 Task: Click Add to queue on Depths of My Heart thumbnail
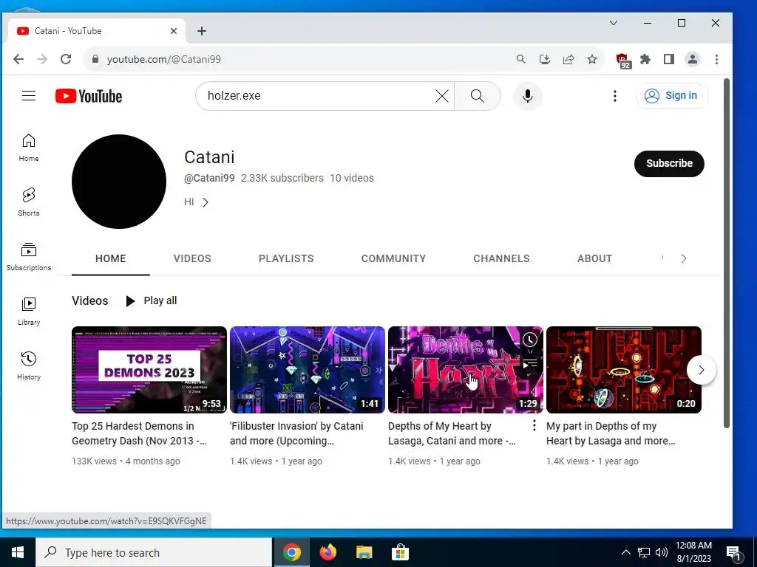[x=529, y=364]
